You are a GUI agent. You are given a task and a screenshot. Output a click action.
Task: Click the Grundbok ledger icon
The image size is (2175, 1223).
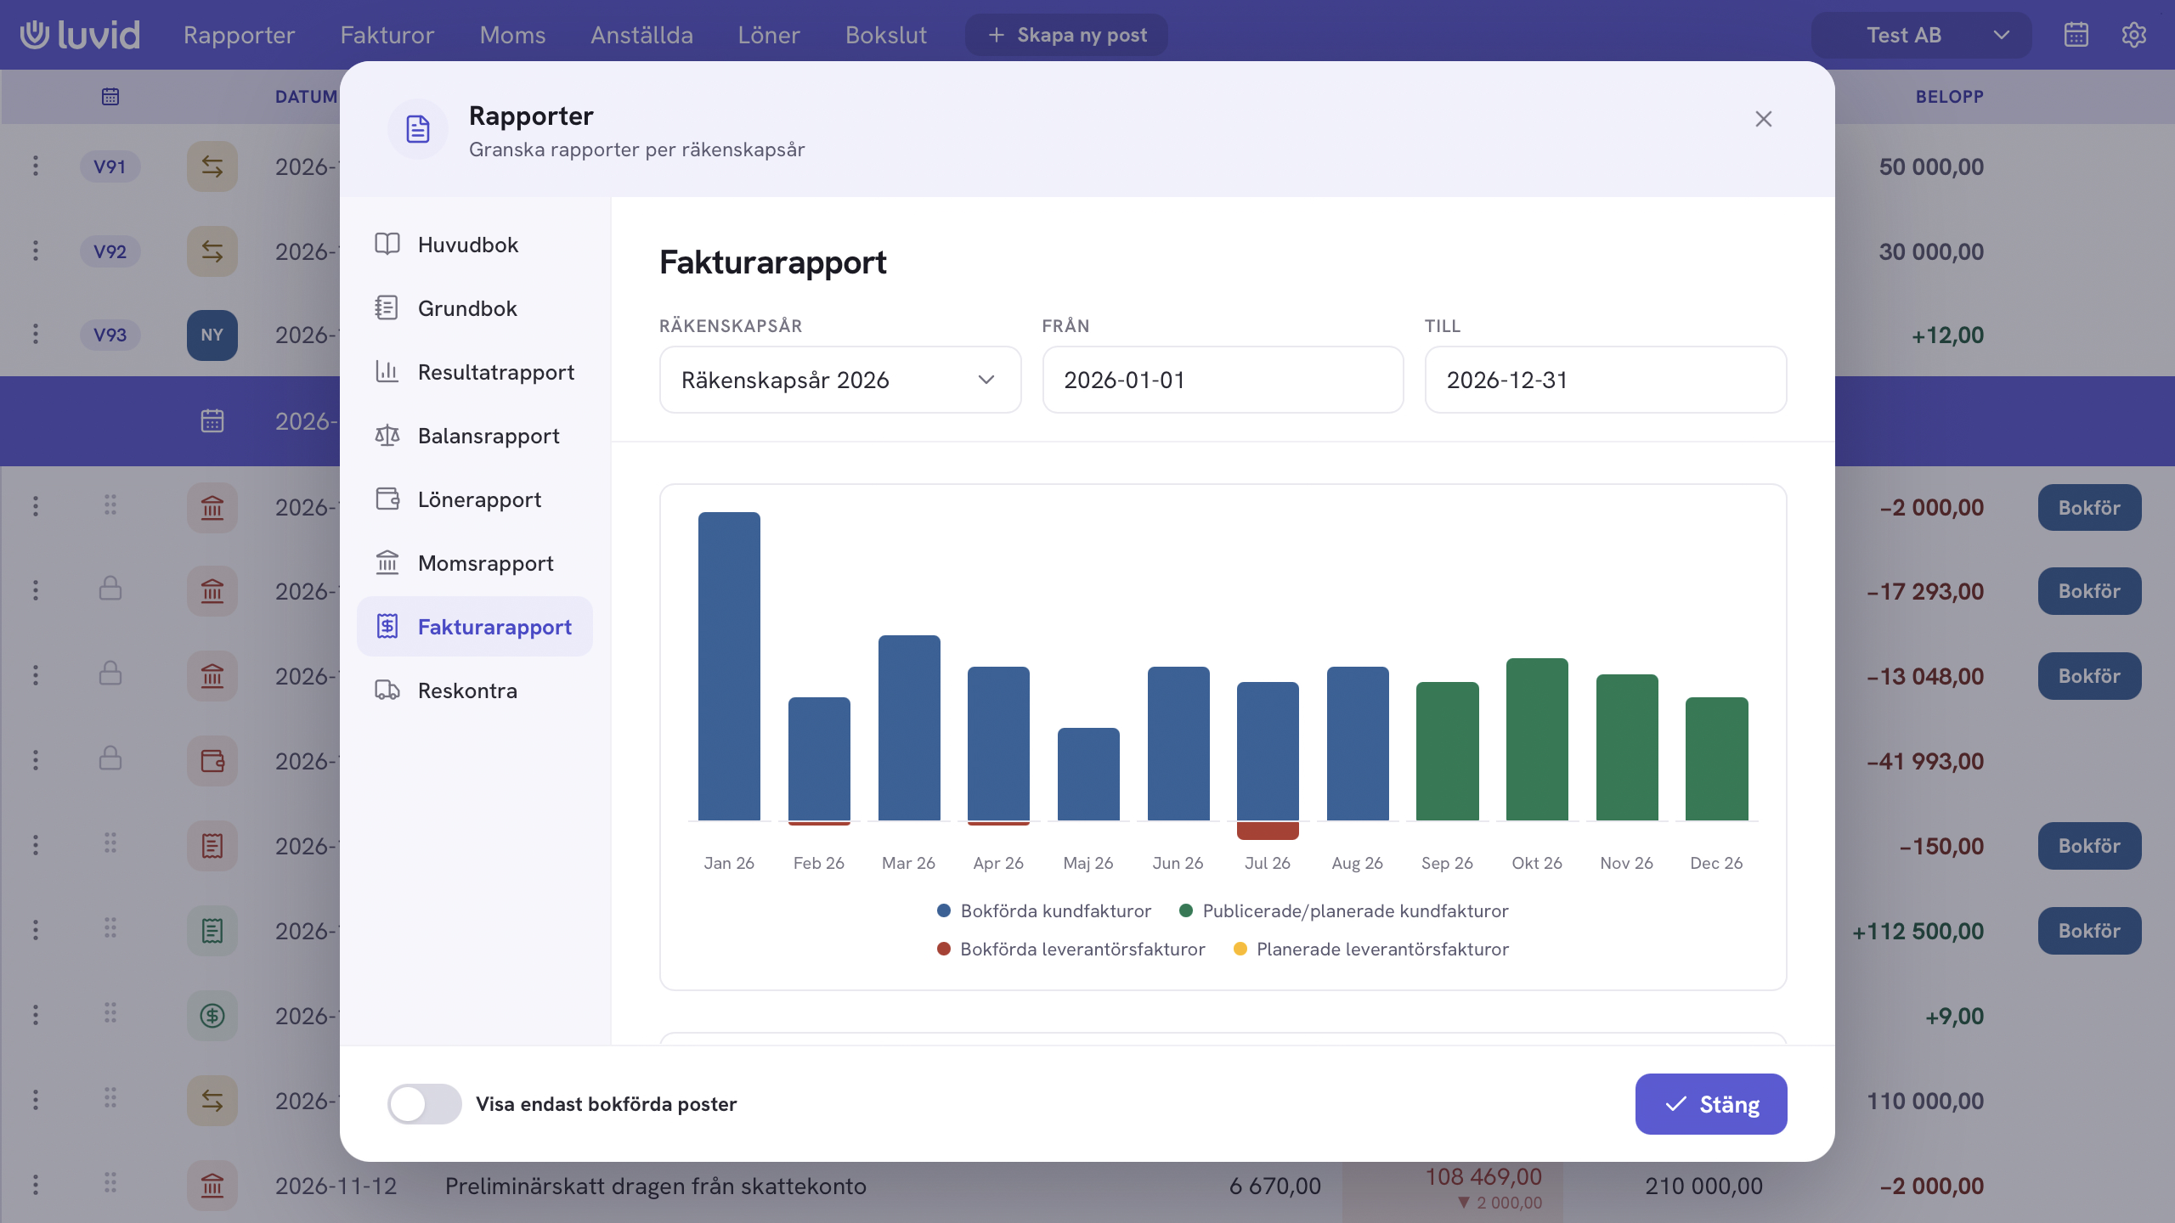point(387,308)
